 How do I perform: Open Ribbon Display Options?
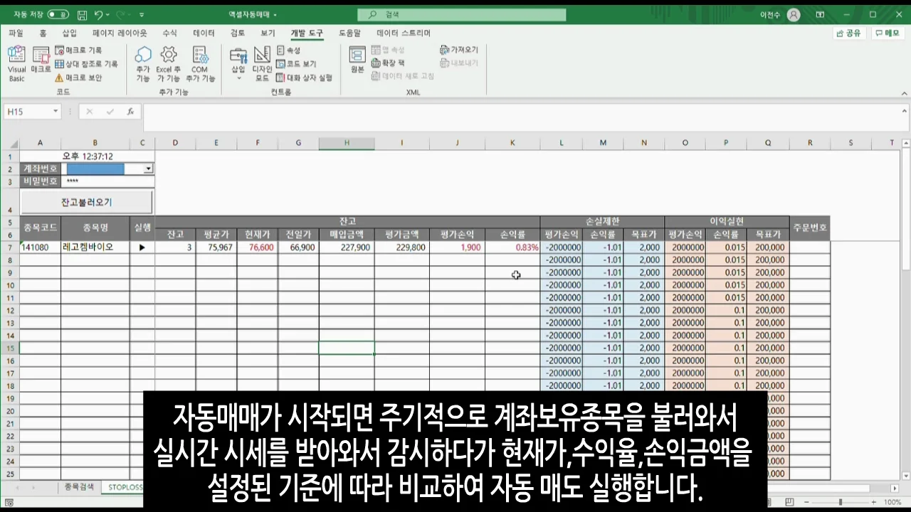pyautogui.click(x=820, y=14)
